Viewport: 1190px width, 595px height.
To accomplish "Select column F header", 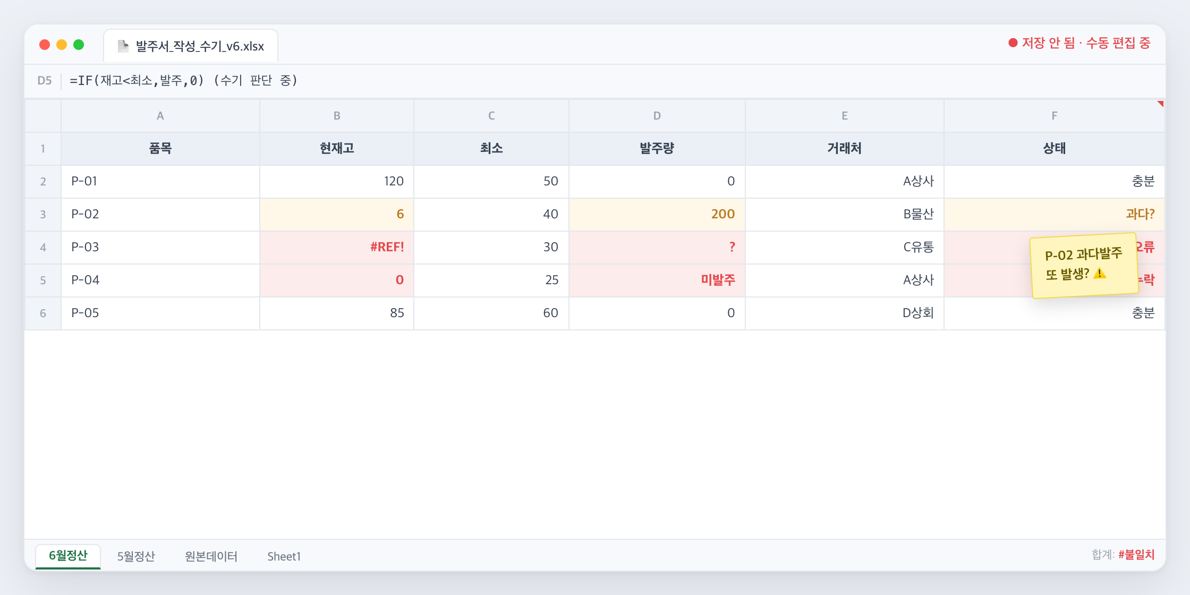I will coord(1055,116).
